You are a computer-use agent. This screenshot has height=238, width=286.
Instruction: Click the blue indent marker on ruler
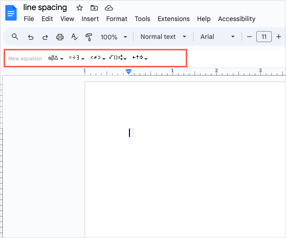(129, 71)
